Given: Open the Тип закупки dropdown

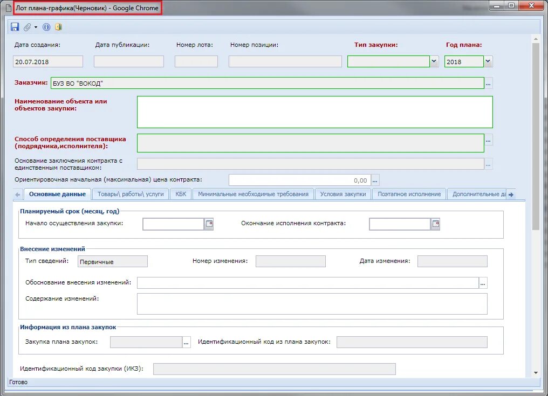Looking at the screenshot, I should tap(434, 61).
